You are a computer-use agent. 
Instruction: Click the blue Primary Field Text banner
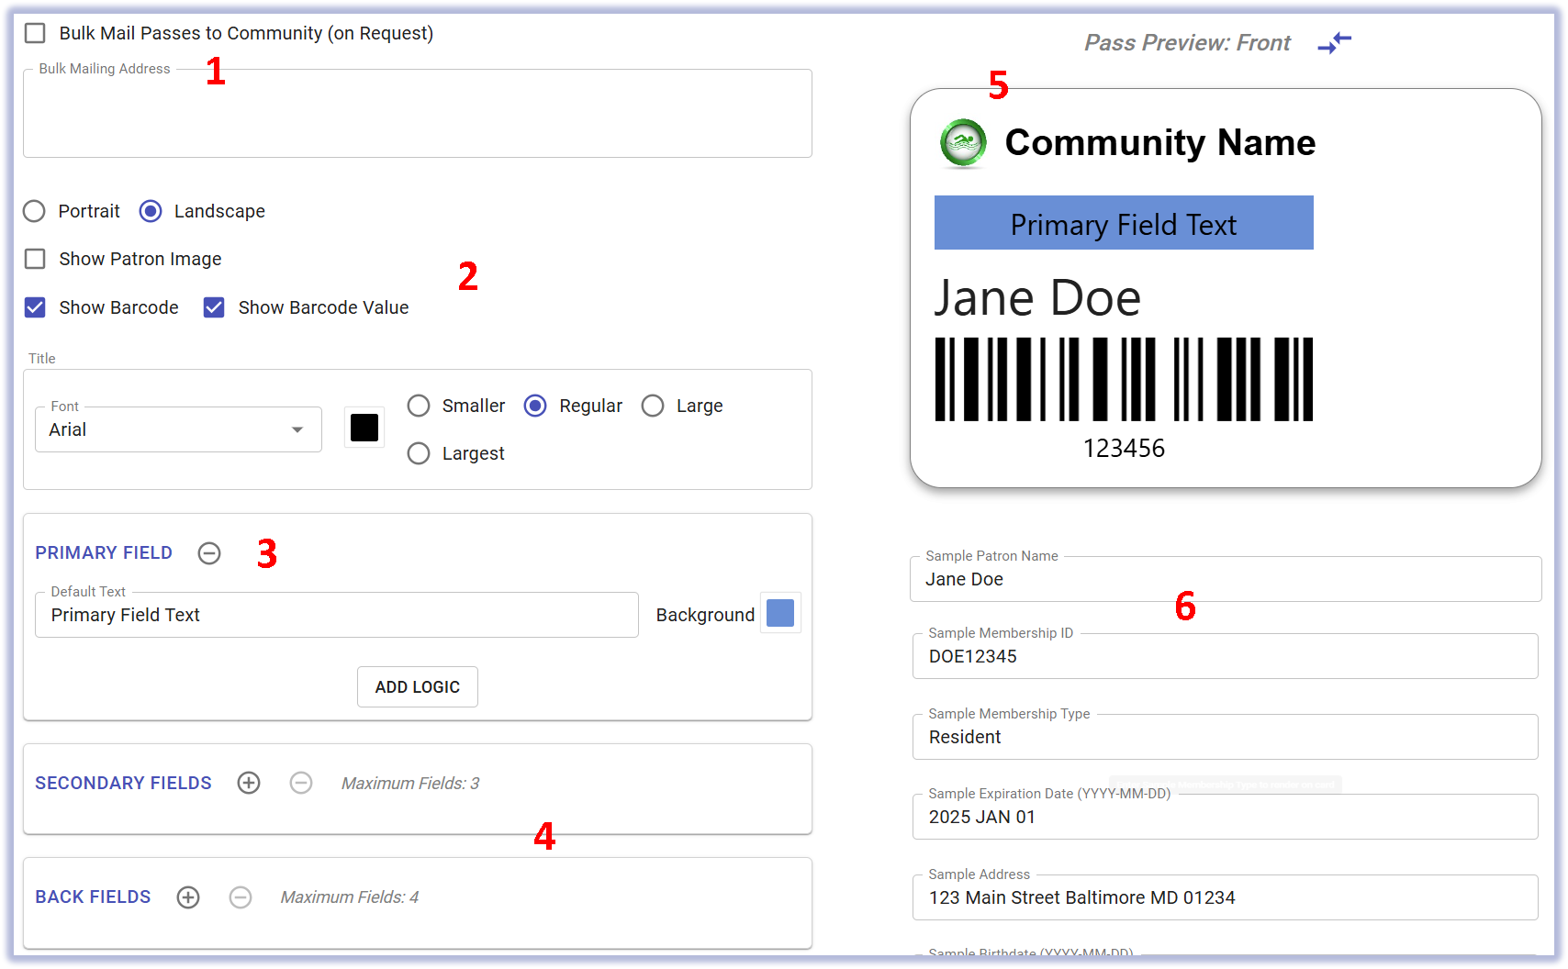pyautogui.click(x=1124, y=222)
